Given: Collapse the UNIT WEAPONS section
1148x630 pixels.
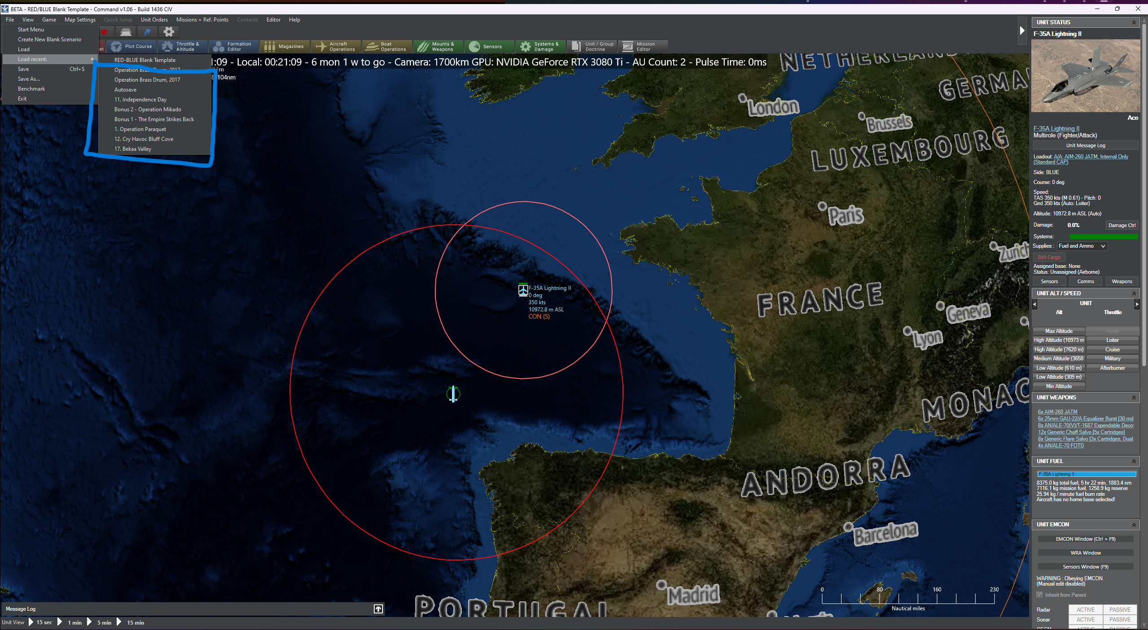Looking at the screenshot, I should click(x=1134, y=398).
